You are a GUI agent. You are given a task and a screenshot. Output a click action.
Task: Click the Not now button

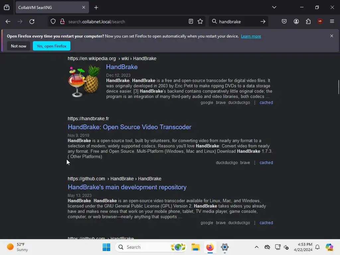point(19,46)
